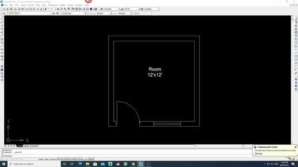Toggle ORTHO mode in status bar
Viewport: 298px width, 167px height.
(x=53, y=160)
